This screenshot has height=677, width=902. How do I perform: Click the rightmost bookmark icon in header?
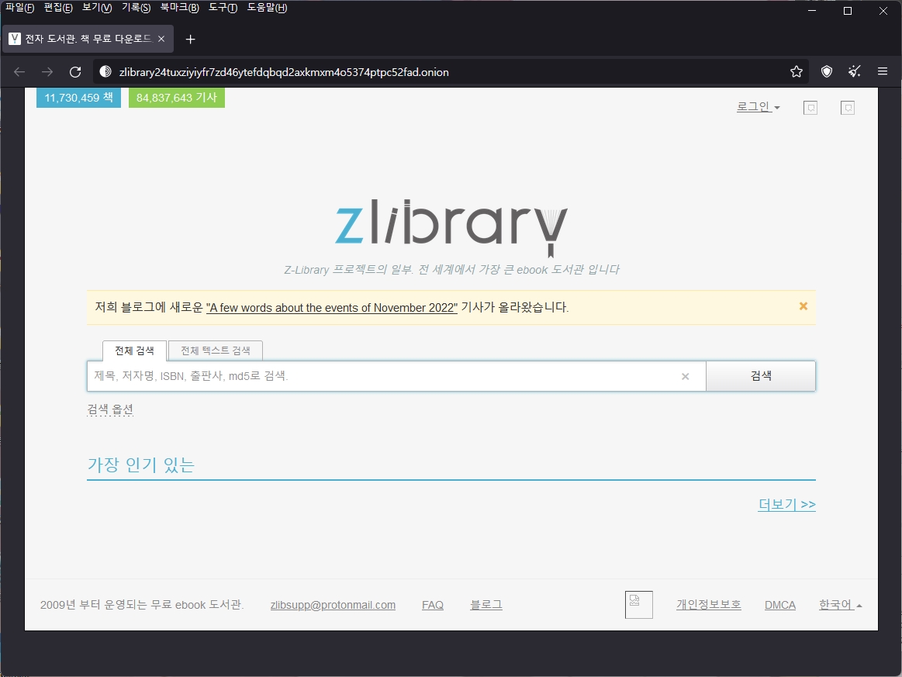pos(848,108)
